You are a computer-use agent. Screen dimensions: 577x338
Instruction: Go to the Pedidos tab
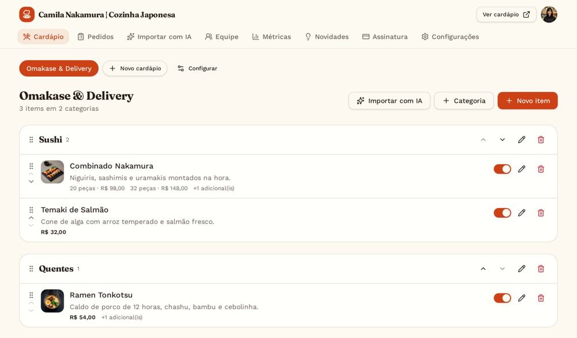tap(96, 37)
